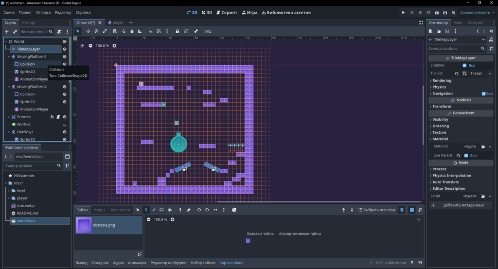
Task: Open the player scene tab
Action: (x=116, y=22)
